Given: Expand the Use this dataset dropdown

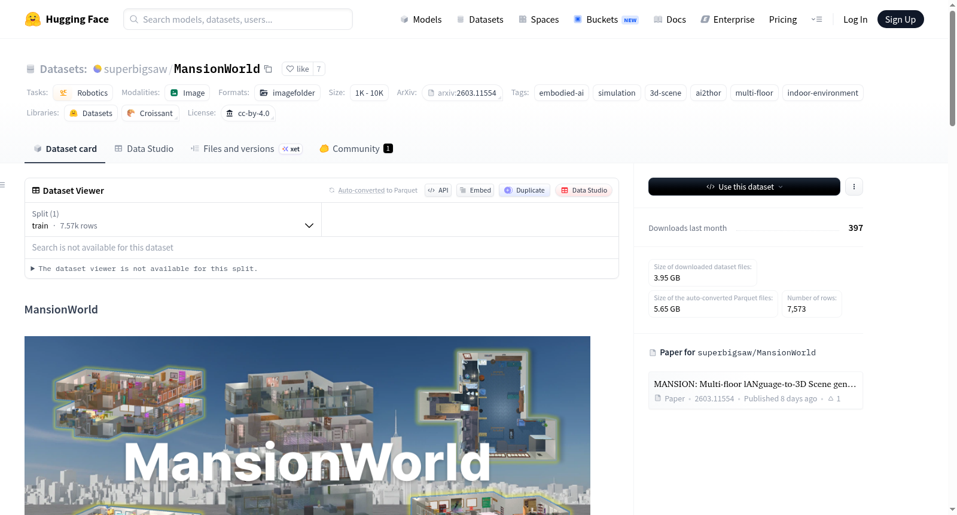Looking at the screenshot, I should pyautogui.click(x=744, y=187).
